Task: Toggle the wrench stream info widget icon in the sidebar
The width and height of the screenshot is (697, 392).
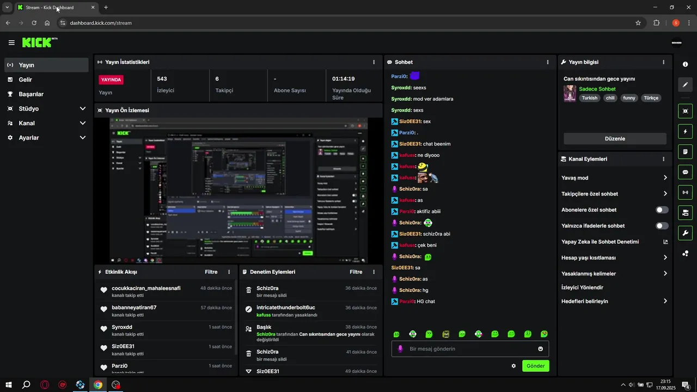Action: click(685, 233)
